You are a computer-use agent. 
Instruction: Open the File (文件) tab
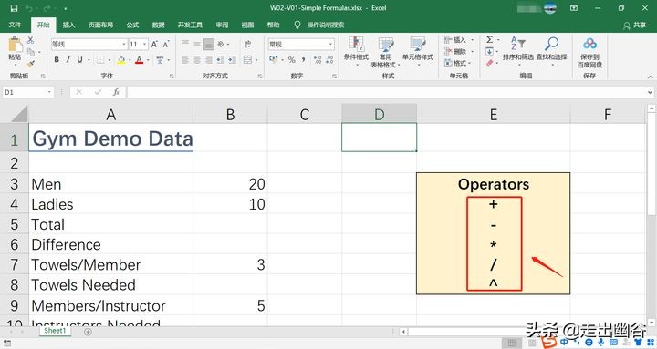click(x=15, y=25)
